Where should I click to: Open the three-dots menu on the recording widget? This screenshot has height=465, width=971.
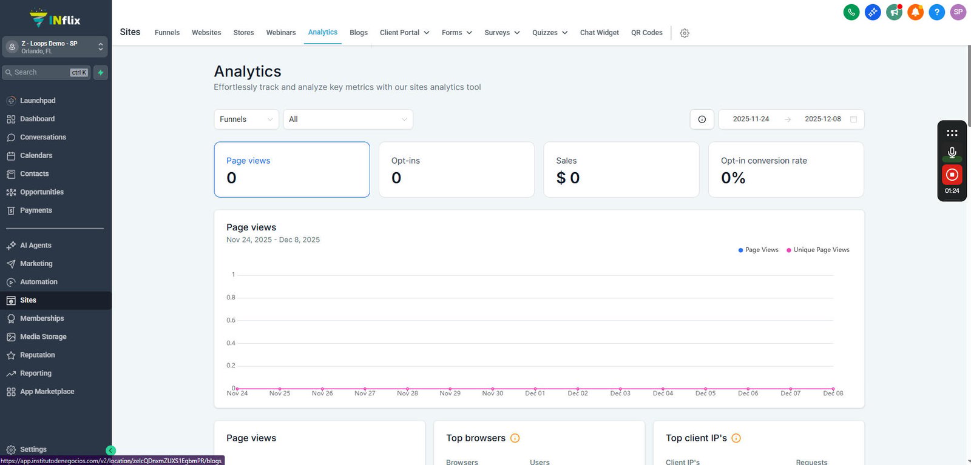[952, 133]
